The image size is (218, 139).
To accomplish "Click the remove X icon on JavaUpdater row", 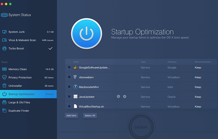I will point(125,96).
